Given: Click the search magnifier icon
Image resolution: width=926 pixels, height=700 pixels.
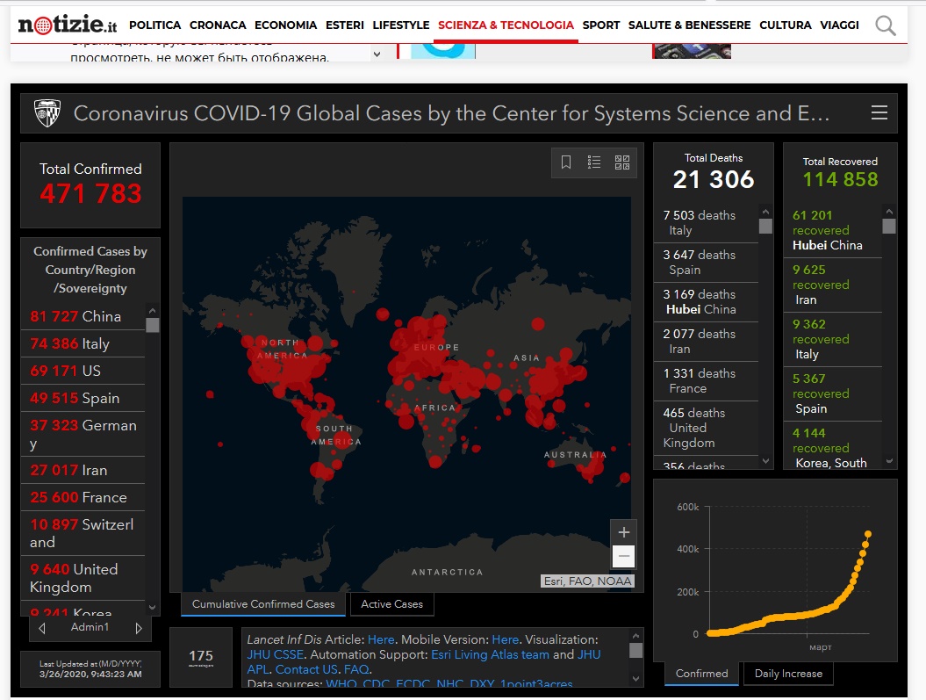Looking at the screenshot, I should [885, 25].
